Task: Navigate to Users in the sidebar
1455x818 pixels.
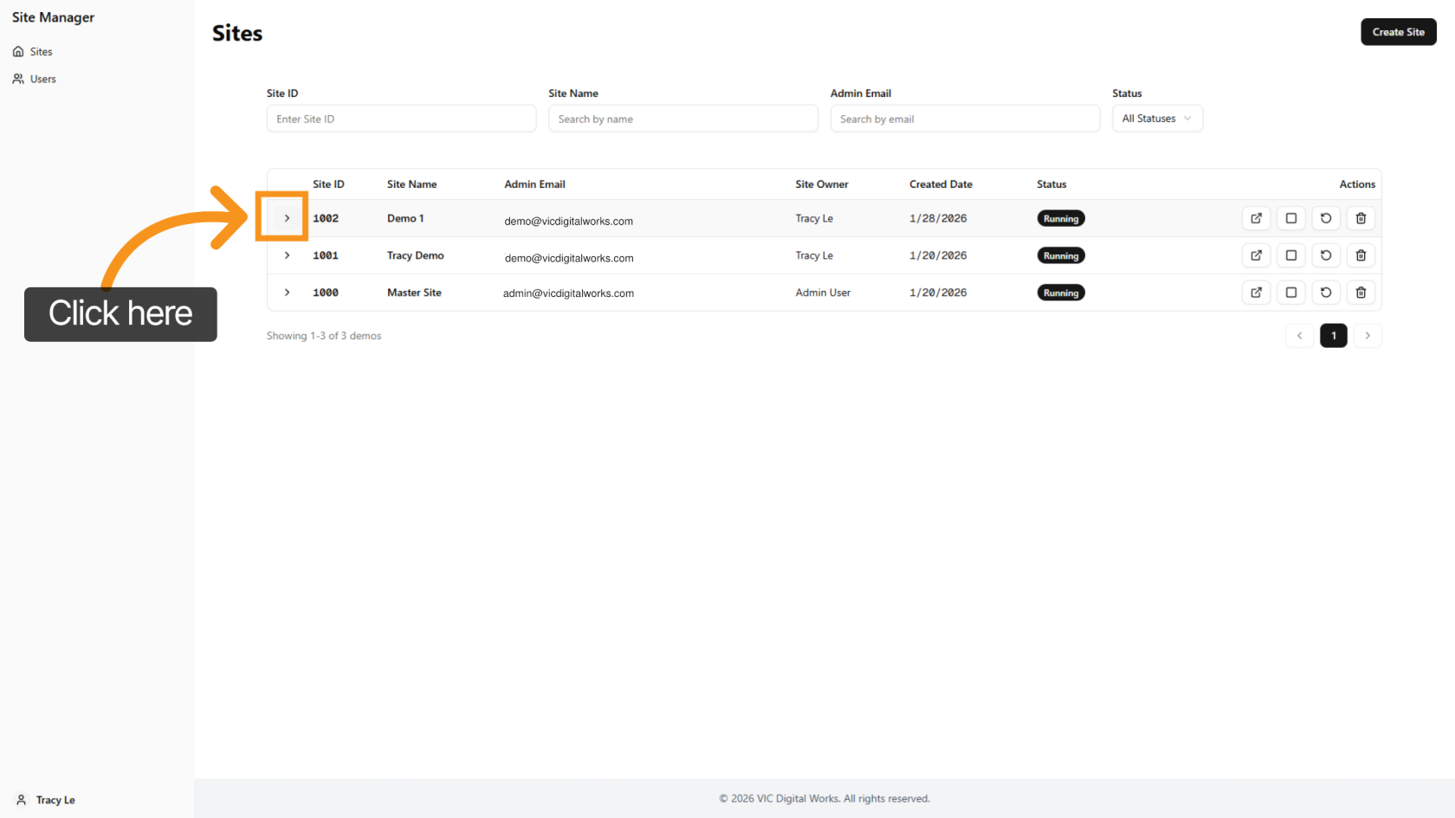Action: pyautogui.click(x=42, y=79)
